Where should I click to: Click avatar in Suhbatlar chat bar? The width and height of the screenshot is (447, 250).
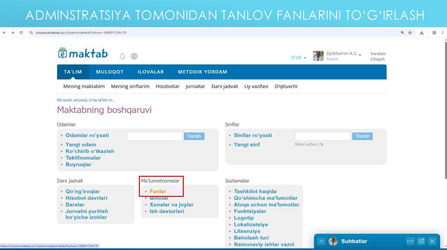click(x=333, y=241)
